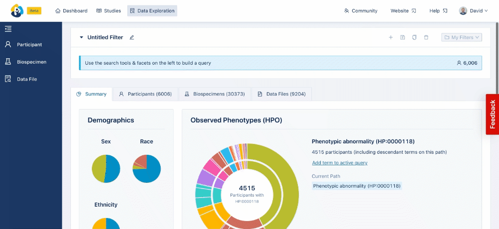
Task: Click David's profile avatar
Action: (463, 11)
